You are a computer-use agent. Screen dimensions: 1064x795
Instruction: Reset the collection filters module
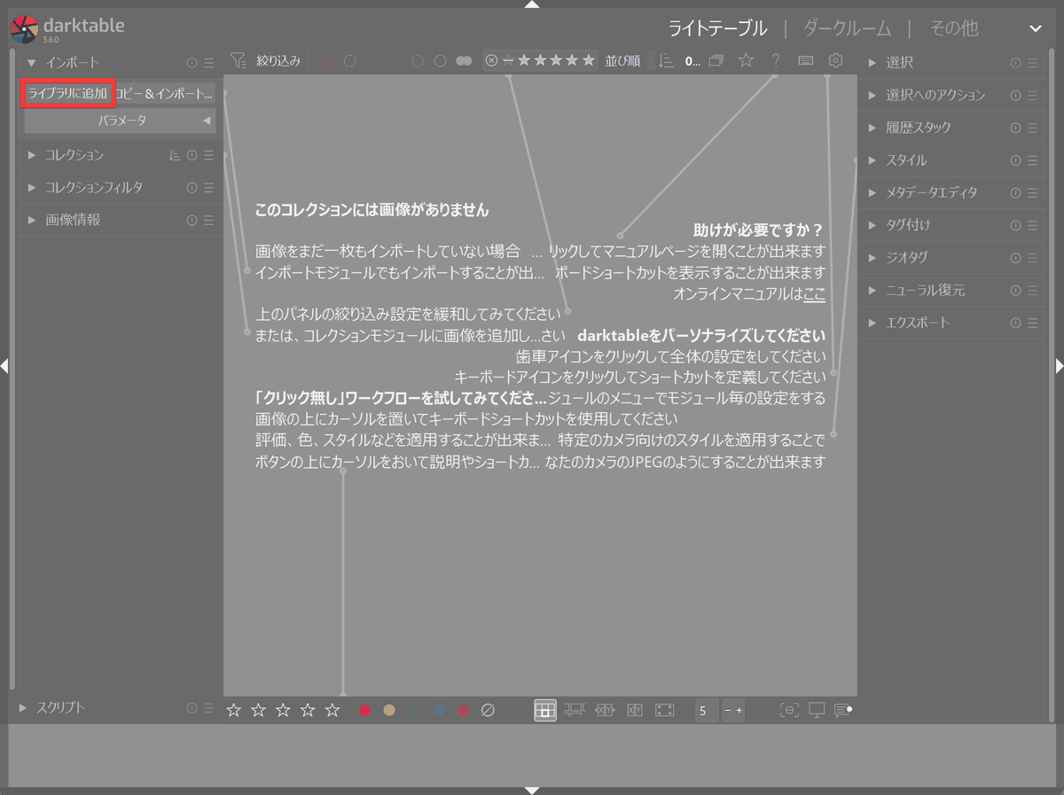coord(192,188)
